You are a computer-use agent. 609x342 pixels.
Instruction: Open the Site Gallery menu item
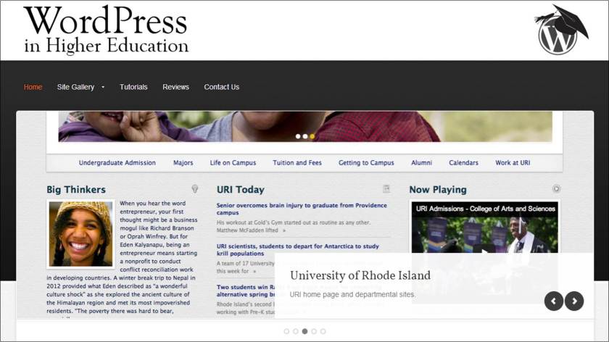(x=75, y=87)
